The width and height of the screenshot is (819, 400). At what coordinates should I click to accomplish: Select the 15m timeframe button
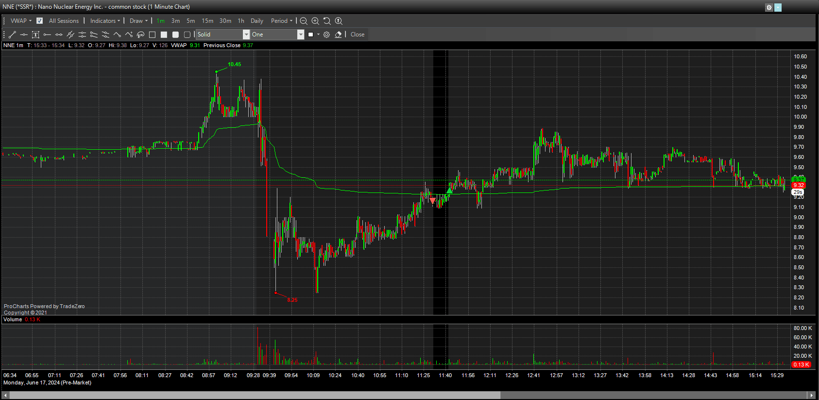point(207,21)
